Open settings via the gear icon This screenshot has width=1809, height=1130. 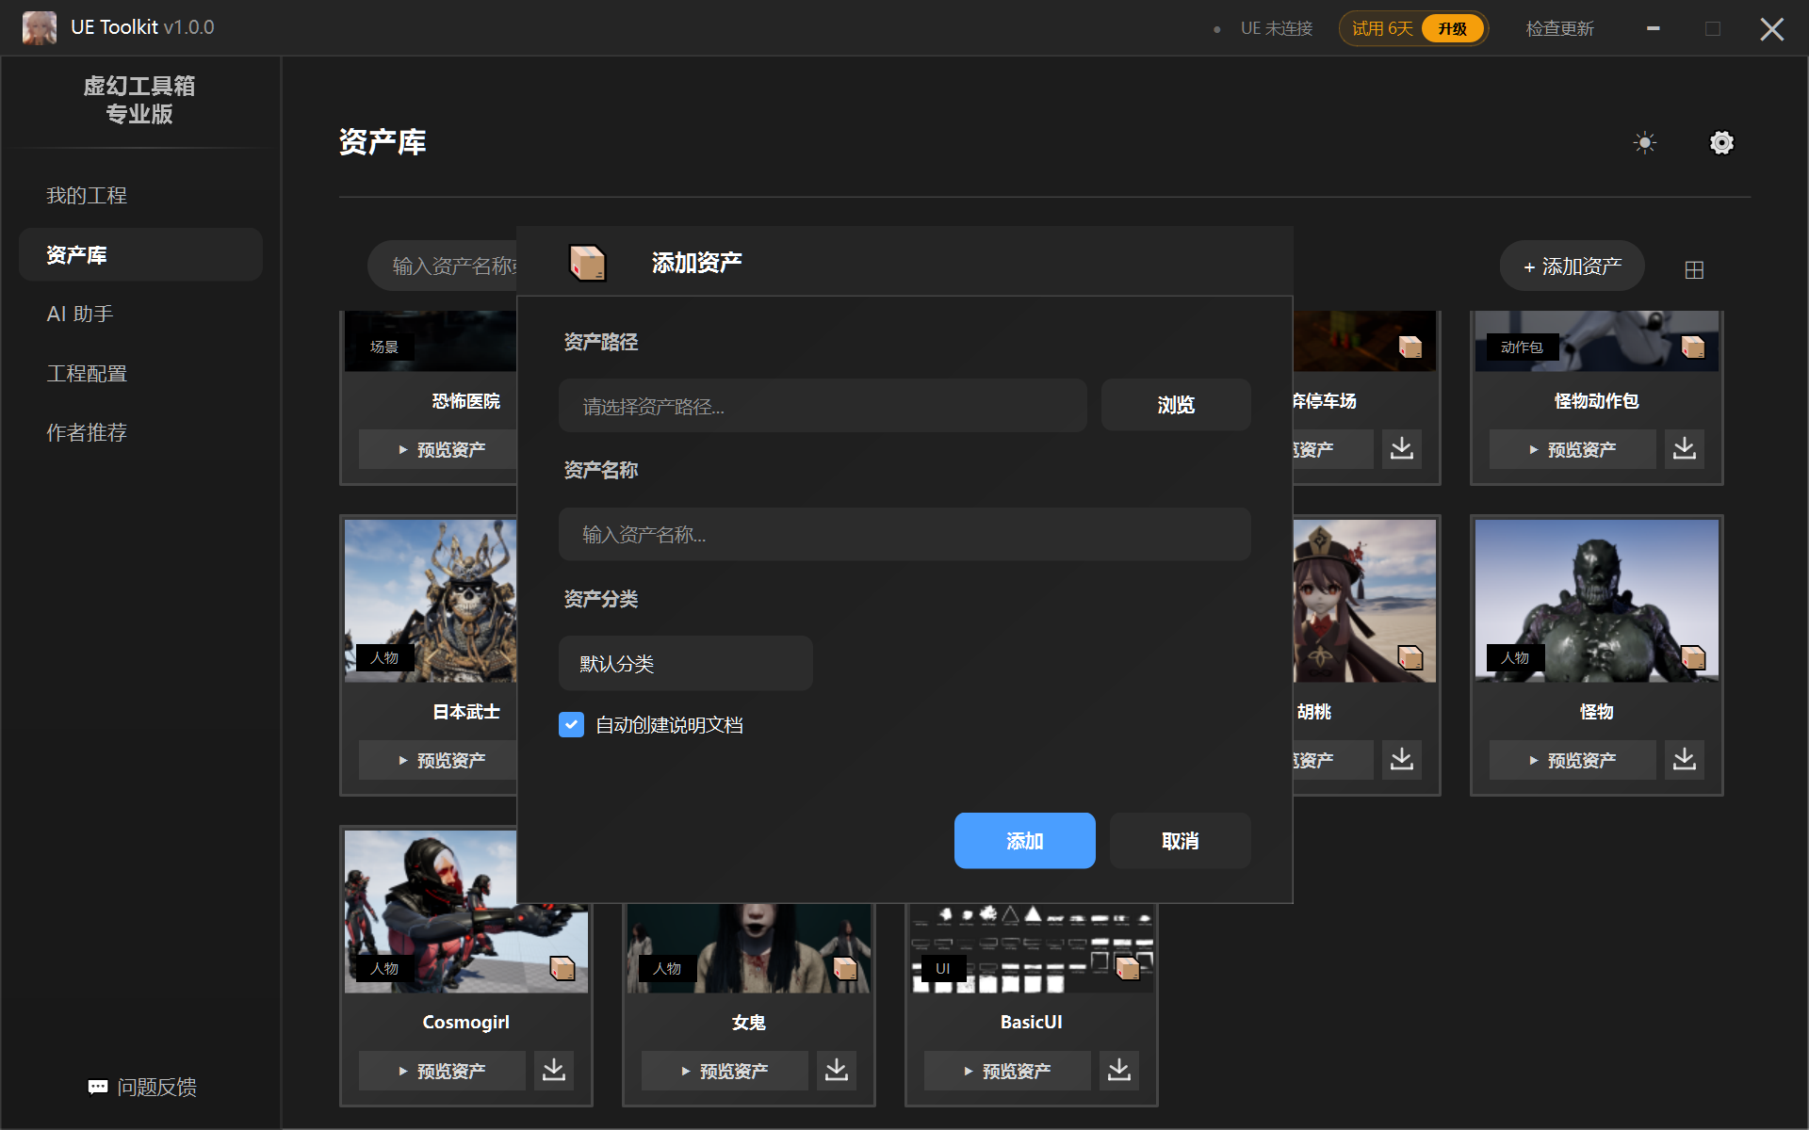tap(1721, 143)
